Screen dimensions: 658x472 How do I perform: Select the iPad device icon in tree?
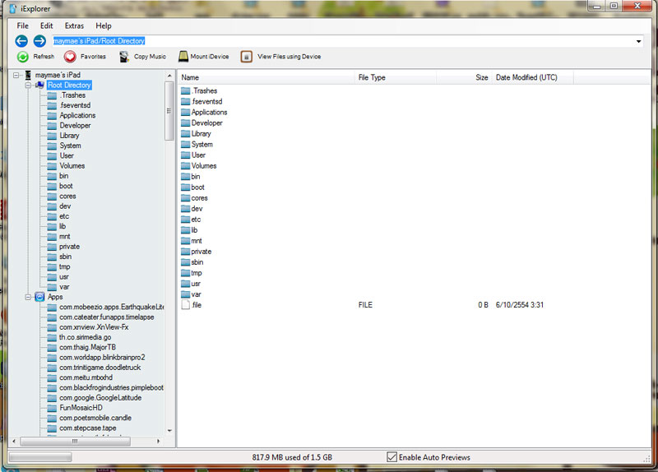click(28, 75)
